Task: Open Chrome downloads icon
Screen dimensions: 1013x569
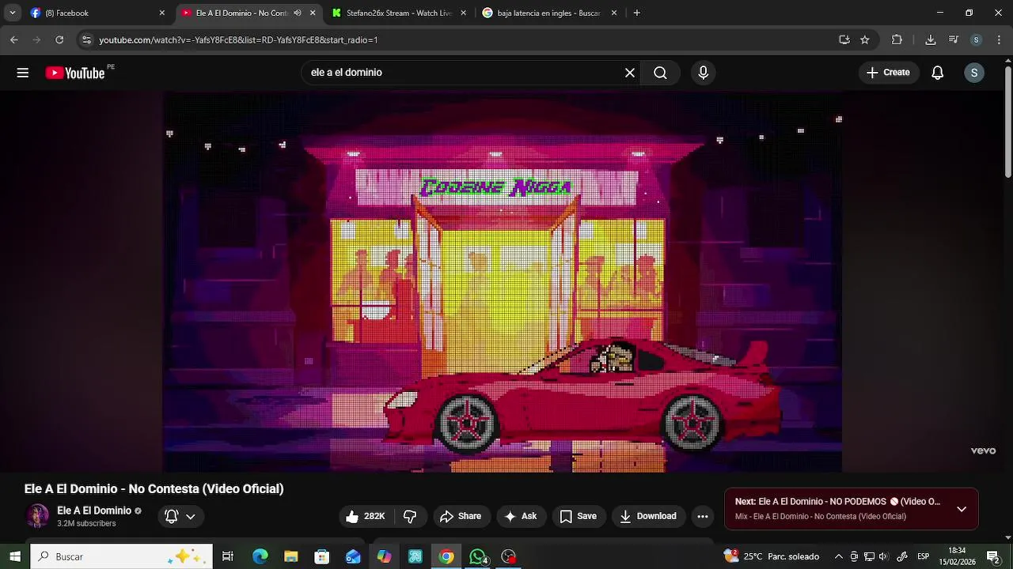Action: pos(931,40)
